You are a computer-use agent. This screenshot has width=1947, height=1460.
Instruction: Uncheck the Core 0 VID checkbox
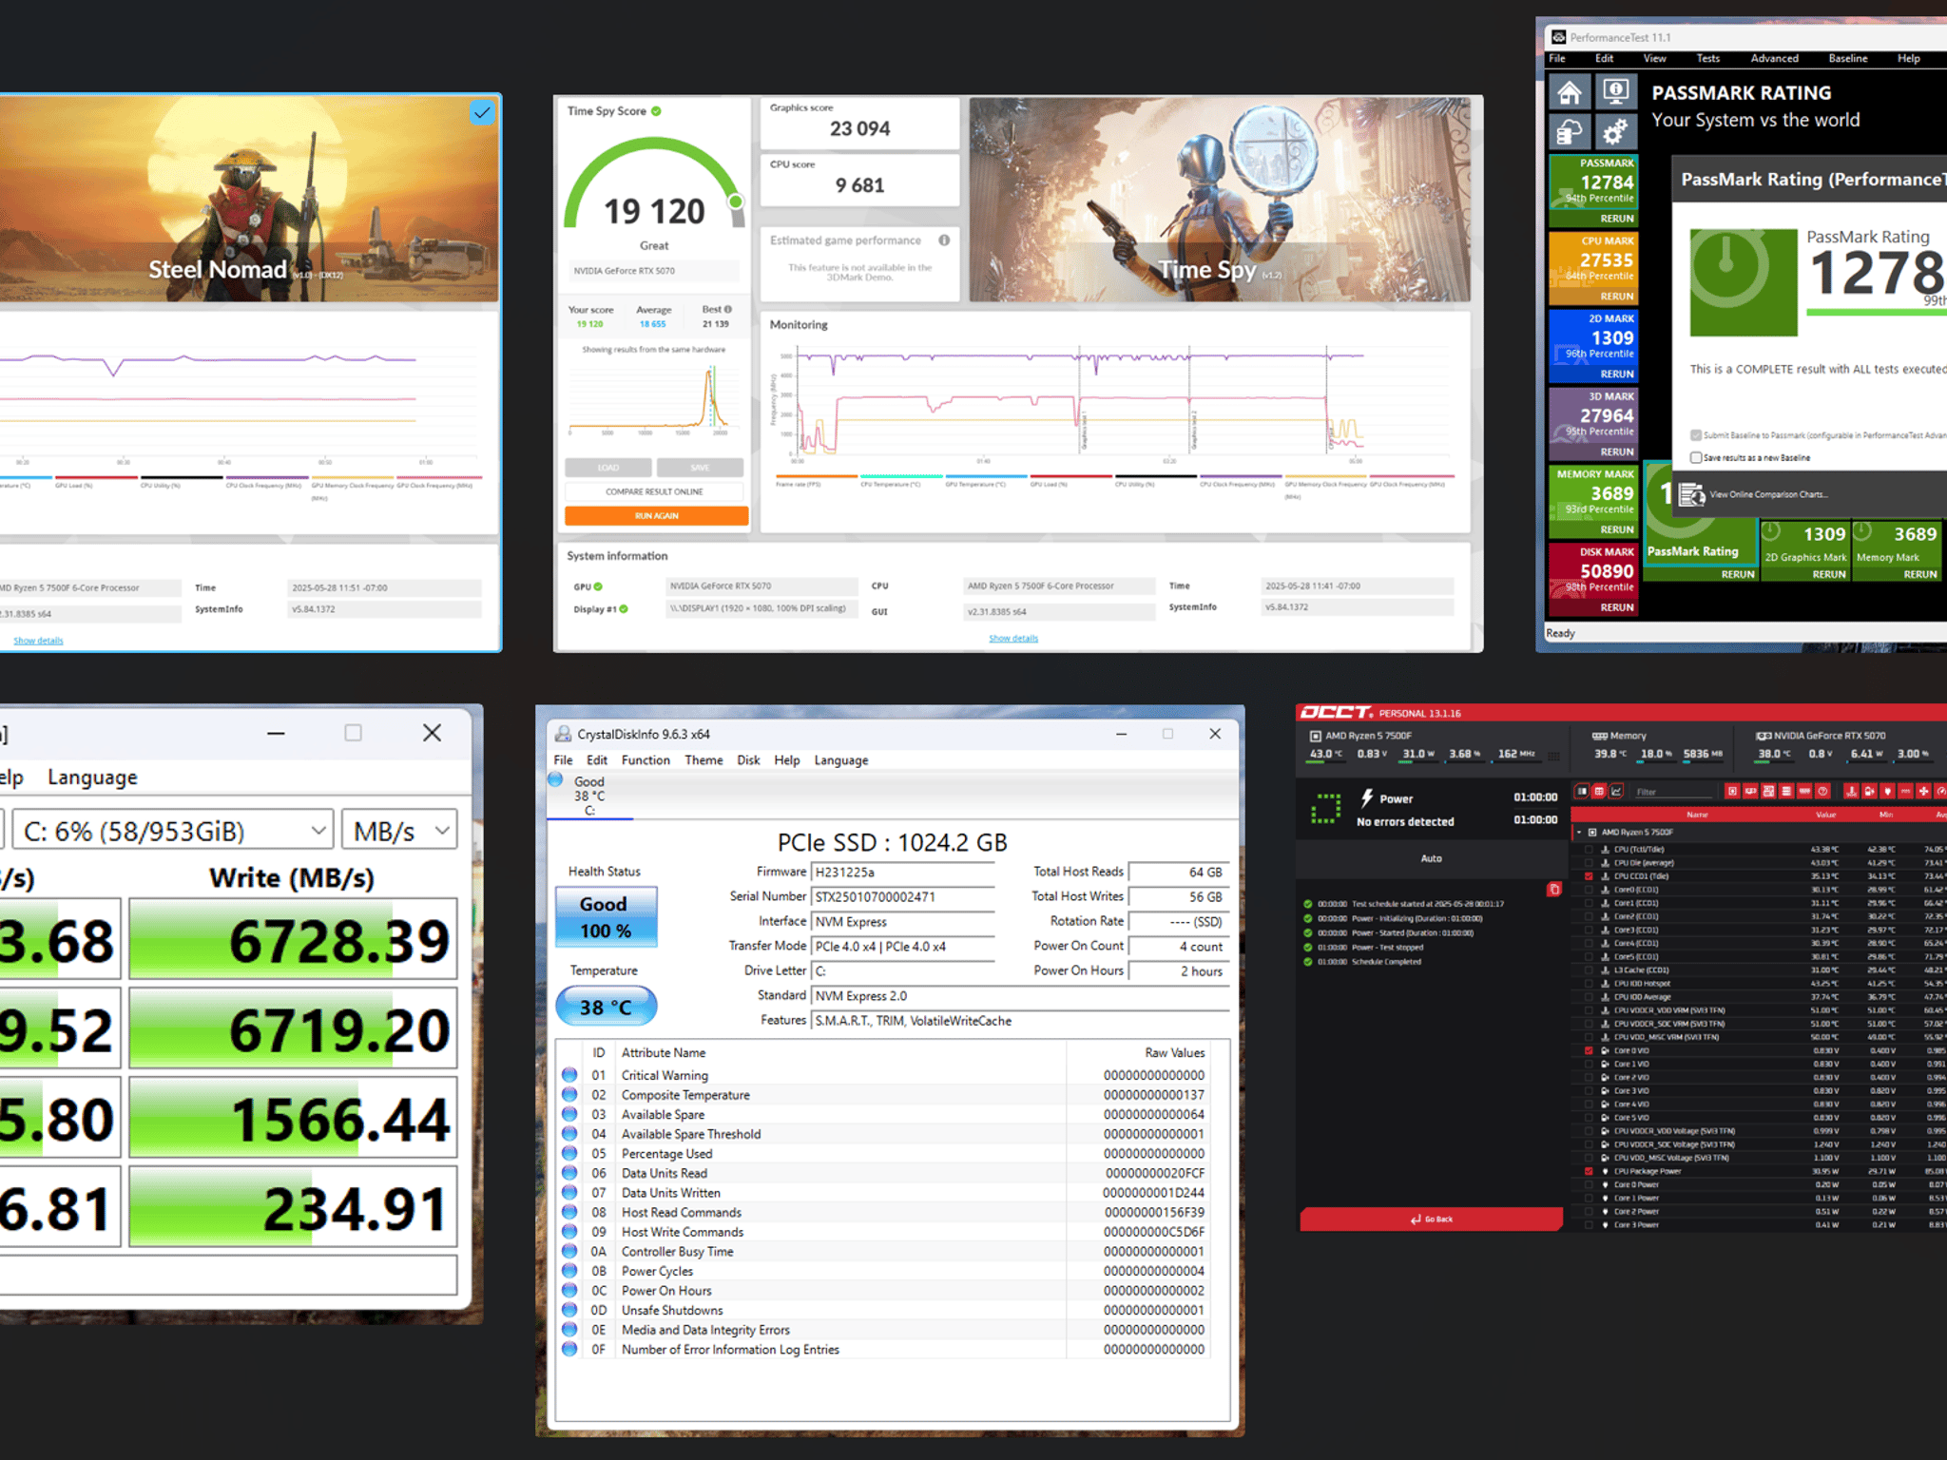1589,1050
